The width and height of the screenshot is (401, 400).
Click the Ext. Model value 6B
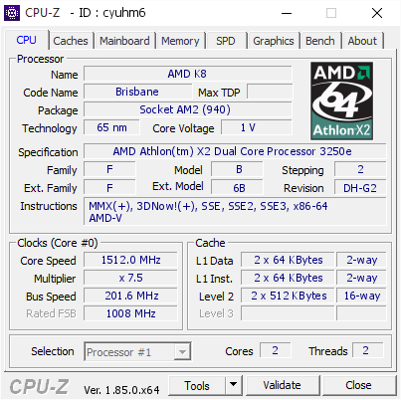click(237, 187)
